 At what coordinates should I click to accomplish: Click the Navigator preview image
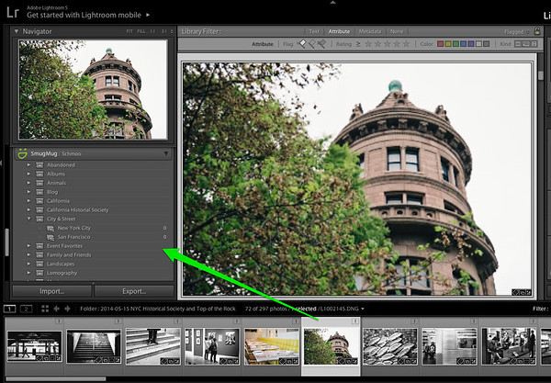pyautogui.click(x=93, y=89)
